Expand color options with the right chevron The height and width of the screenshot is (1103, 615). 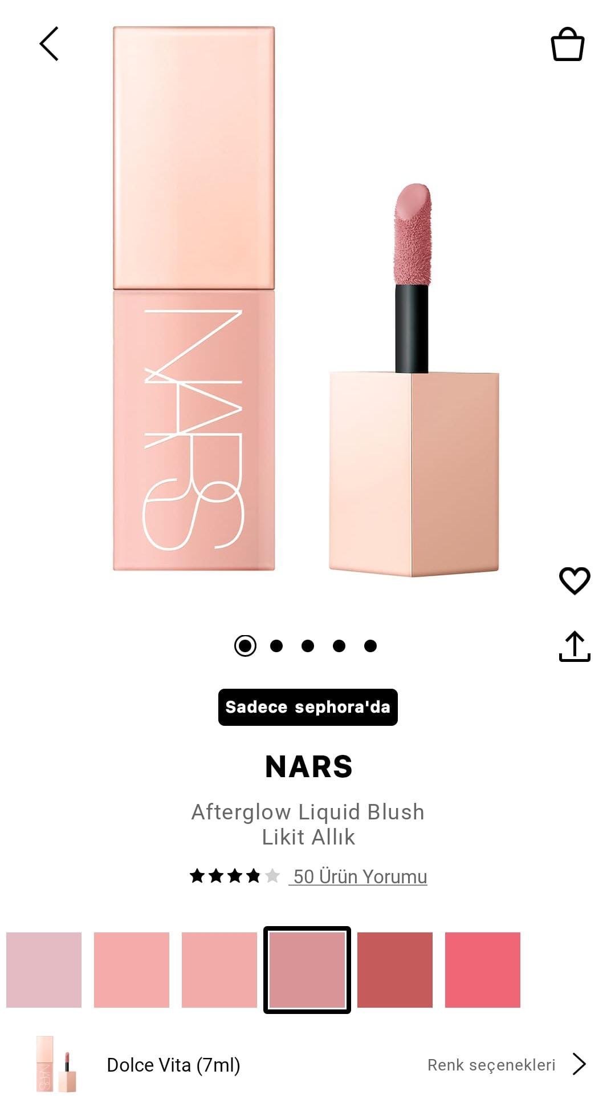(579, 1064)
